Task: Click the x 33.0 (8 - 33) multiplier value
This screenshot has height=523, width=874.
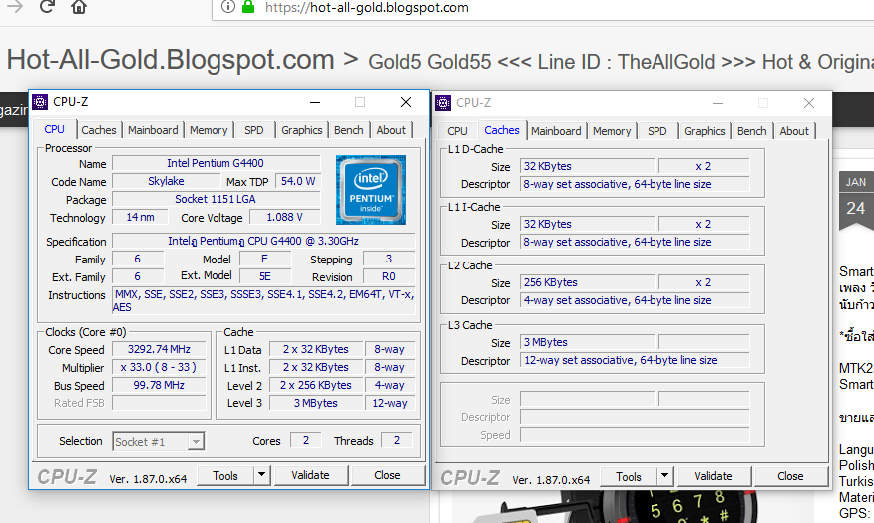Action: [159, 367]
